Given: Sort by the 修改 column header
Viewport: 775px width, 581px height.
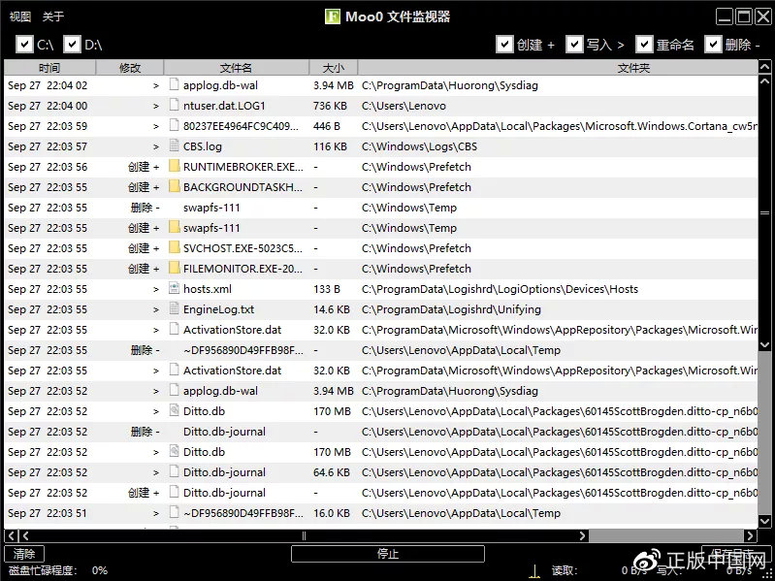Looking at the screenshot, I should pyautogui.click(x=130, y=68).
